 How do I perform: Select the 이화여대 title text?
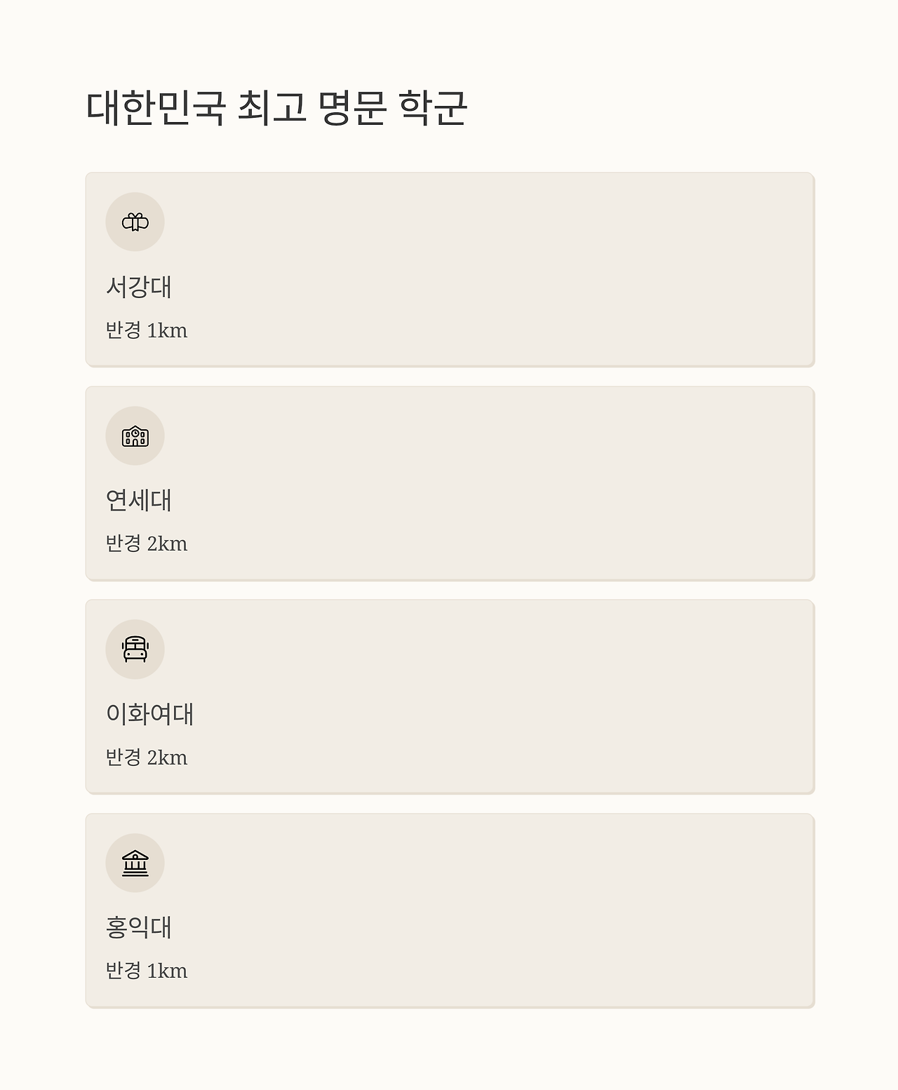click(149, 714)
